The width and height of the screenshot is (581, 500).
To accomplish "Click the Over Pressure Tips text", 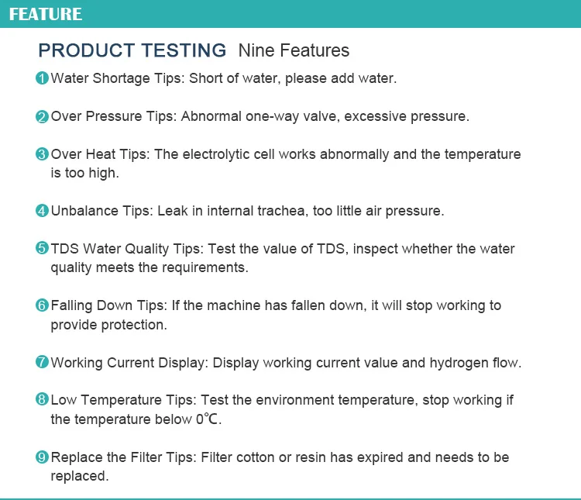I will point(260,117).
